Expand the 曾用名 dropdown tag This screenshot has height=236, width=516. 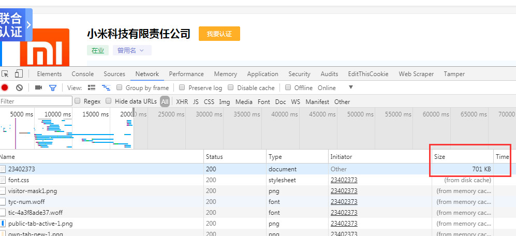132,50
